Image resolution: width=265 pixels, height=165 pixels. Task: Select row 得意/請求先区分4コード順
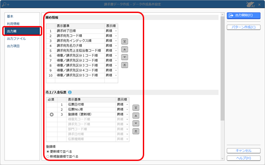point(82,70)
